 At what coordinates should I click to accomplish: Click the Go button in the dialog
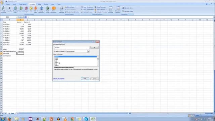pyautogui.click(x=94, y=47)
